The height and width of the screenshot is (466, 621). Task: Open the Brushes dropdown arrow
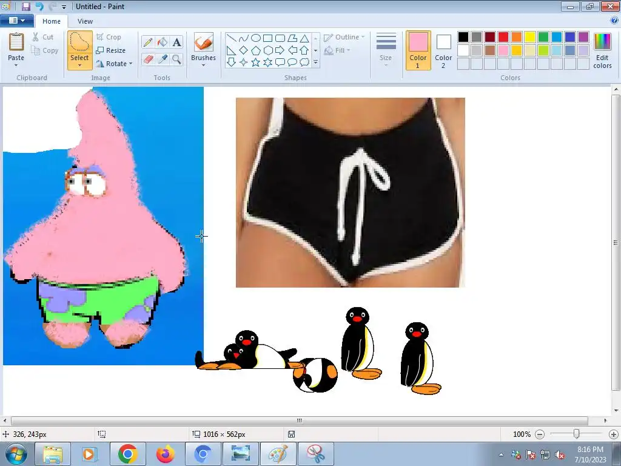click(x=204, y=66)
